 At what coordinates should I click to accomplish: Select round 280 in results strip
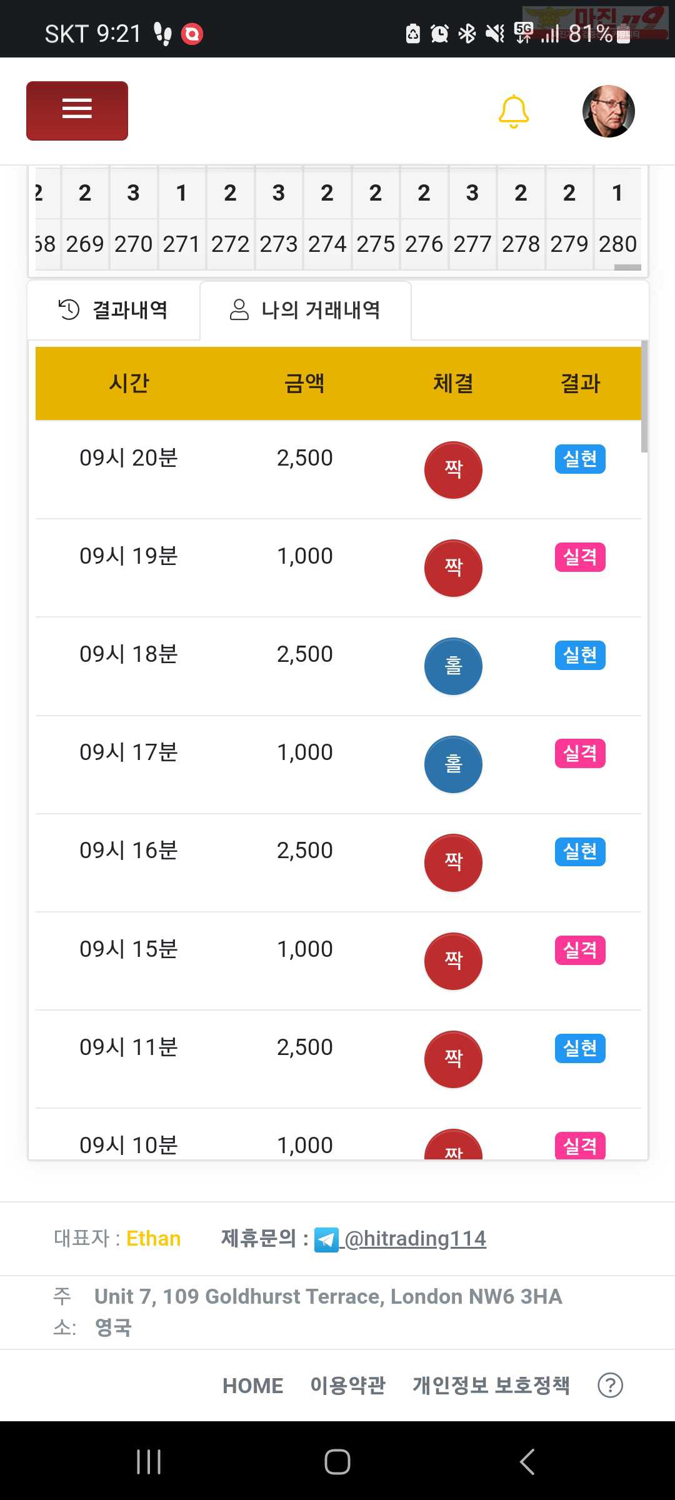[x=617, y=244]
